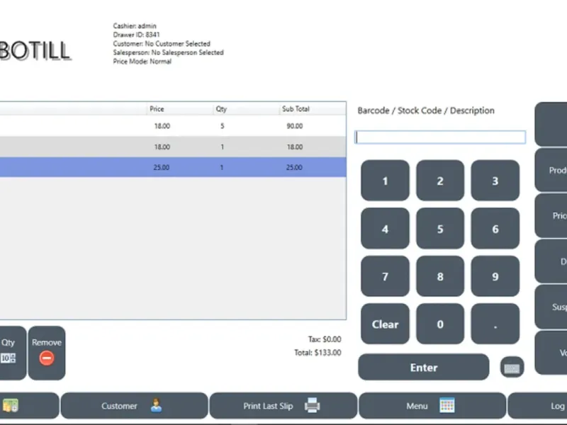Tap keypad number 9

pos(495,276)
